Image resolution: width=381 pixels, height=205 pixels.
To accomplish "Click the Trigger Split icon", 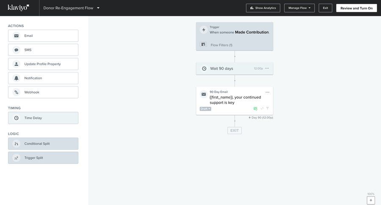I will (16, 158).
